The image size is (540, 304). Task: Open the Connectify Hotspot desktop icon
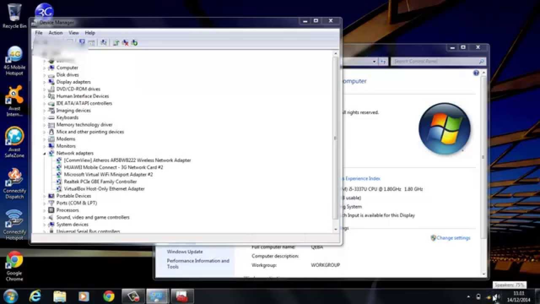(x=14, y=225)
